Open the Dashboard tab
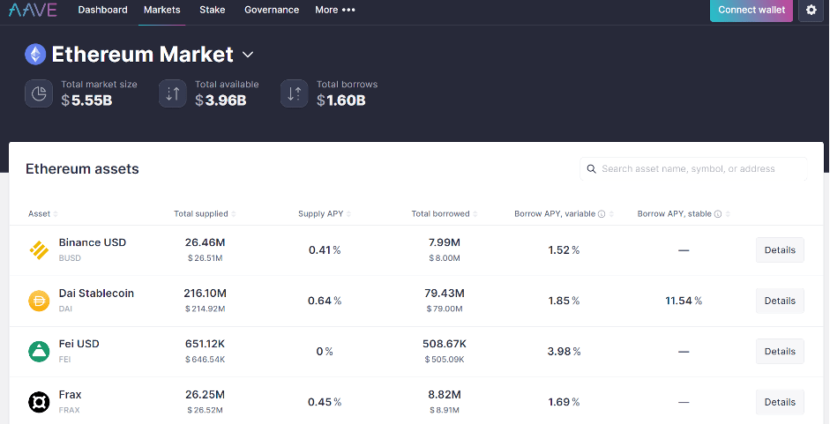The image size is (830, 424). coord(102,10)
